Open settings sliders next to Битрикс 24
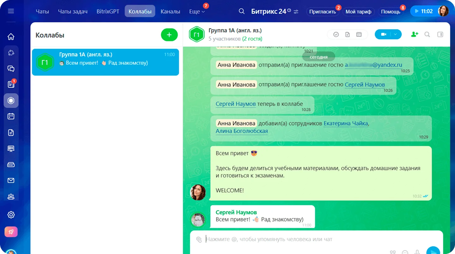The height and width of the screenshot is (254, 455). (x=296, y=11)
